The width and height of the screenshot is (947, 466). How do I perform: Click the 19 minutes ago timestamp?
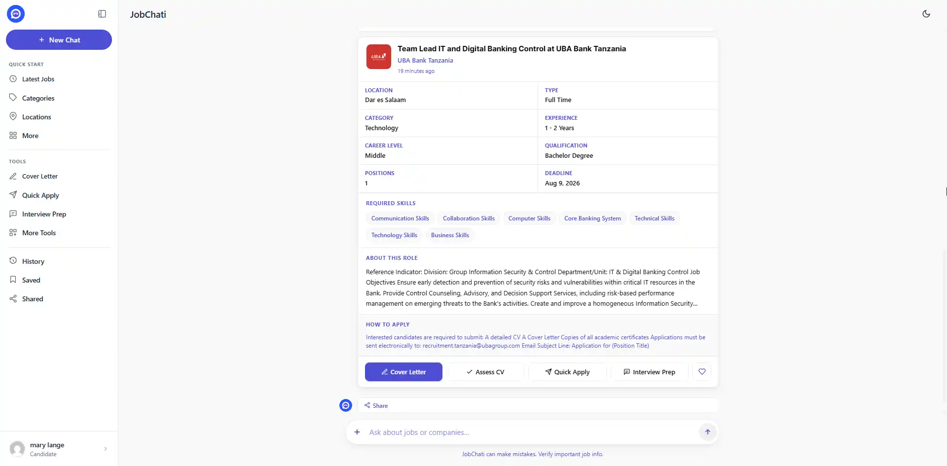point(416,71)
